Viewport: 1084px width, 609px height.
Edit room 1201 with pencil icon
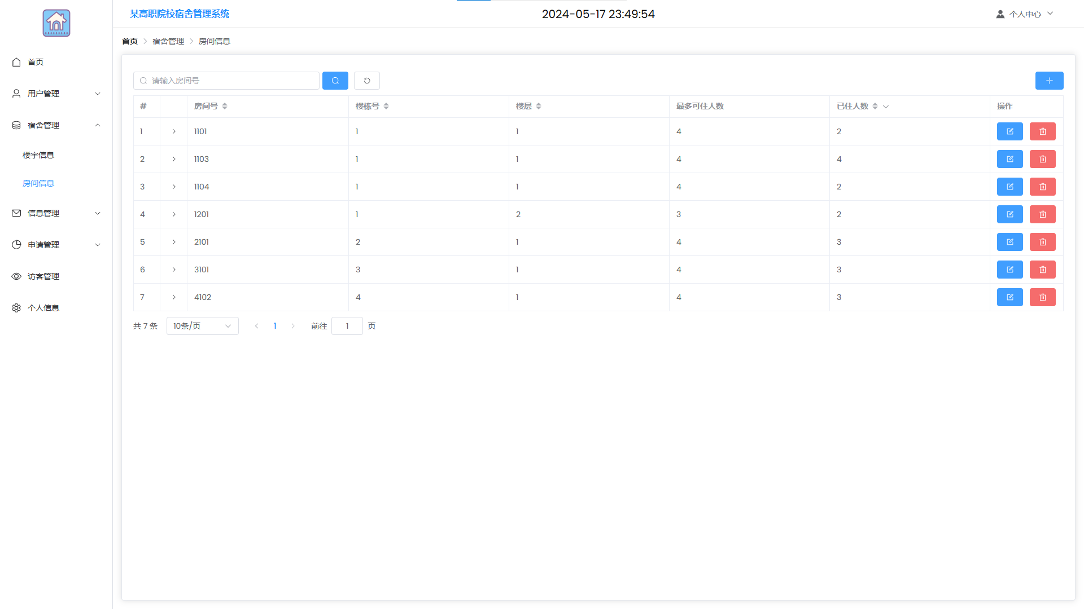(x=1009, y=214)
